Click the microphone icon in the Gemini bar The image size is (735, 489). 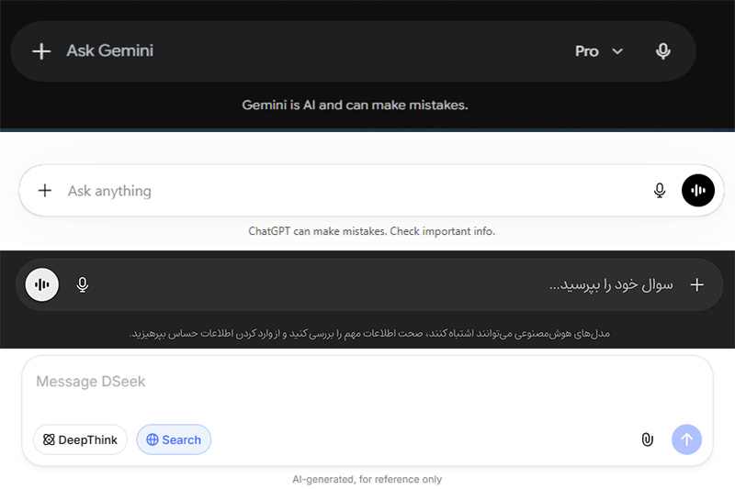pos(662,51)
